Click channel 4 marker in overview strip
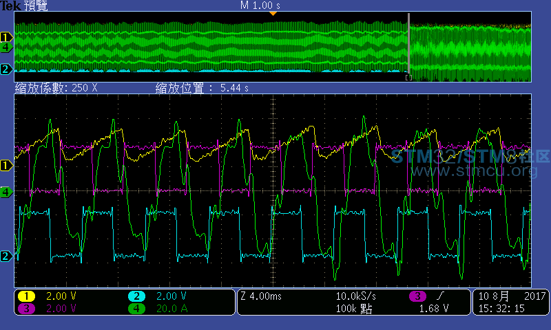 pyautogui.click(x=6, y=47)
